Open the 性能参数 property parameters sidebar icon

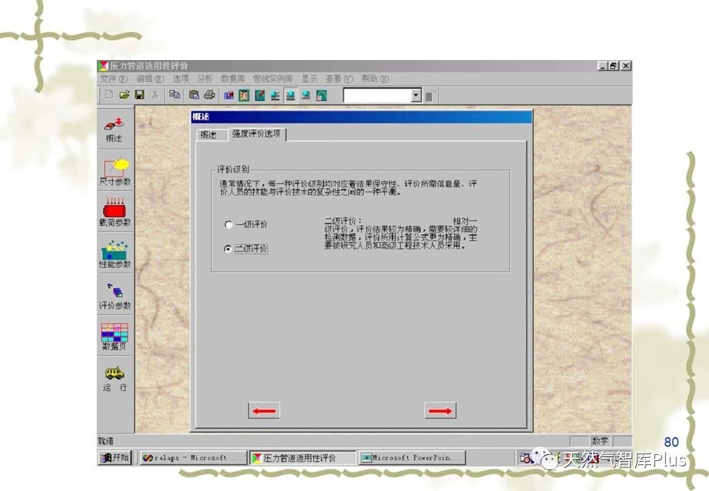(x=115, y=254)
